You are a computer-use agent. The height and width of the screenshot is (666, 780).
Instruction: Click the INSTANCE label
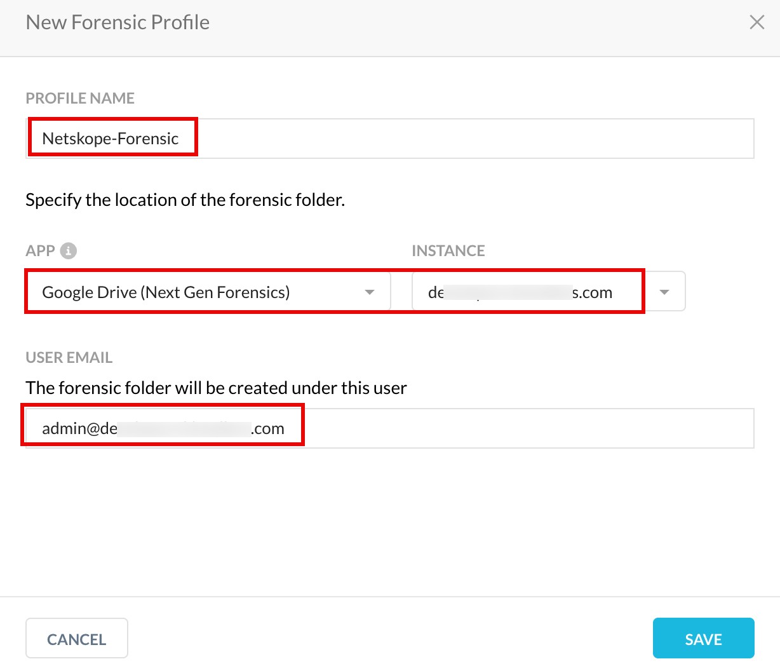point(448,250)
